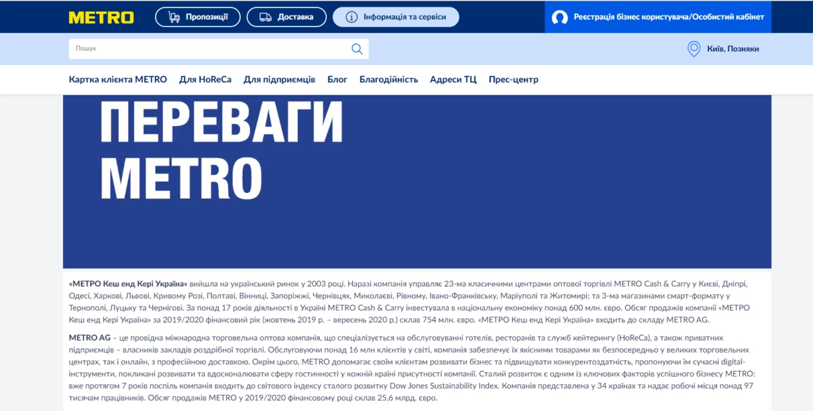Open Доставка button
Screen dimensions: 813x411
[286, 17]
